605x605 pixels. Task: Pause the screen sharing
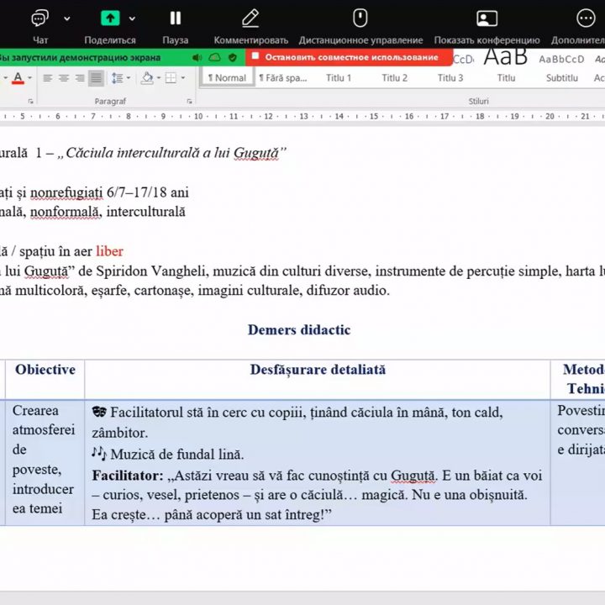coord(175,18)
